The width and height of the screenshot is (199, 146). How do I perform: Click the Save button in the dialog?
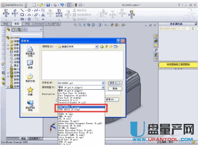pos(114,83)
